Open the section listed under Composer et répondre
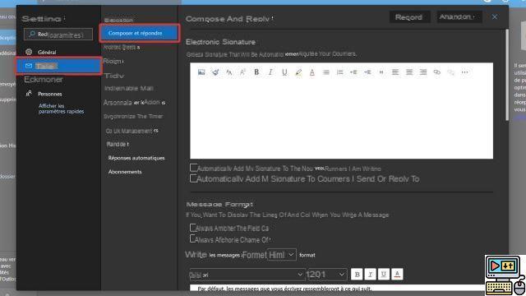Image resolution: width=526 pixels, height=296 pixels. tap(122, 48)
